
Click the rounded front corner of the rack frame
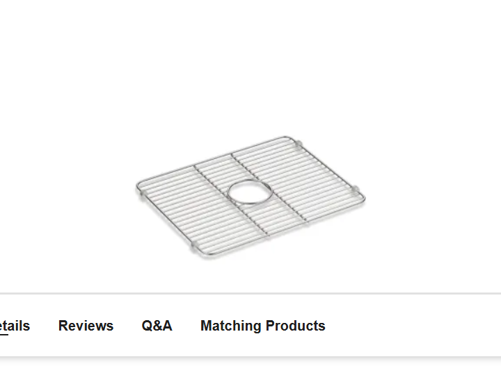(207, 255)
